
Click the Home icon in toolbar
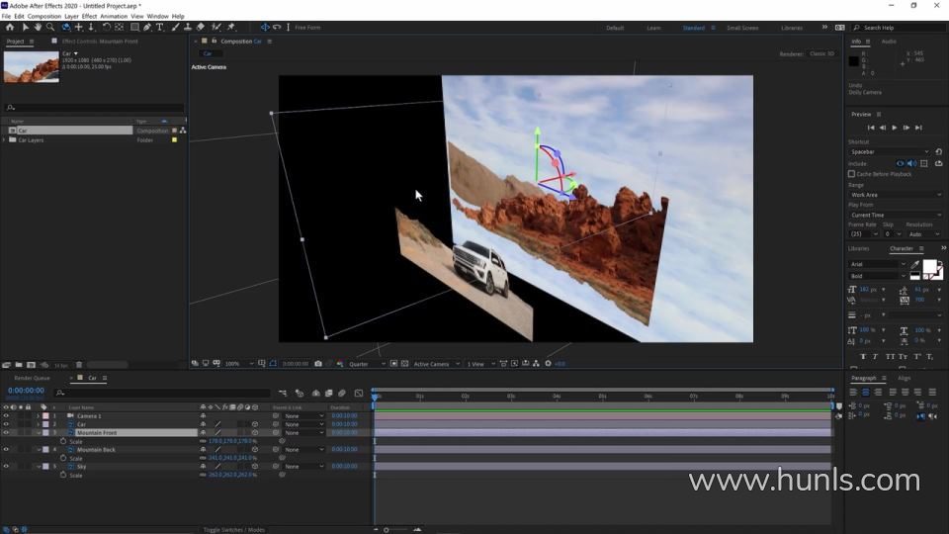(10, 27)
